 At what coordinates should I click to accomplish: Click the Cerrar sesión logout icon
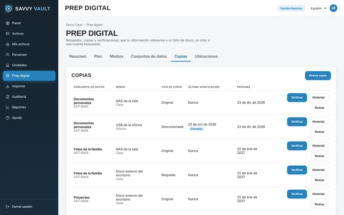pos(8,207)
